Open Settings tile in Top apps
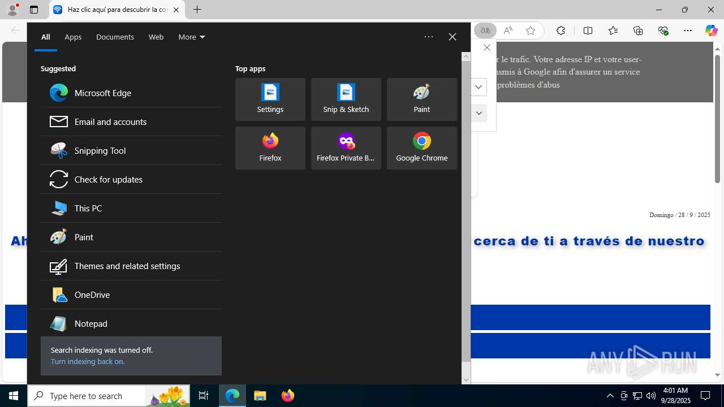Screen dimensions: 724x407 click(270, 99)
